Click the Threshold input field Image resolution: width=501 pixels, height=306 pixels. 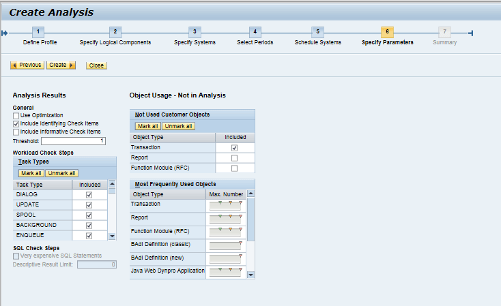click(74, 141)
